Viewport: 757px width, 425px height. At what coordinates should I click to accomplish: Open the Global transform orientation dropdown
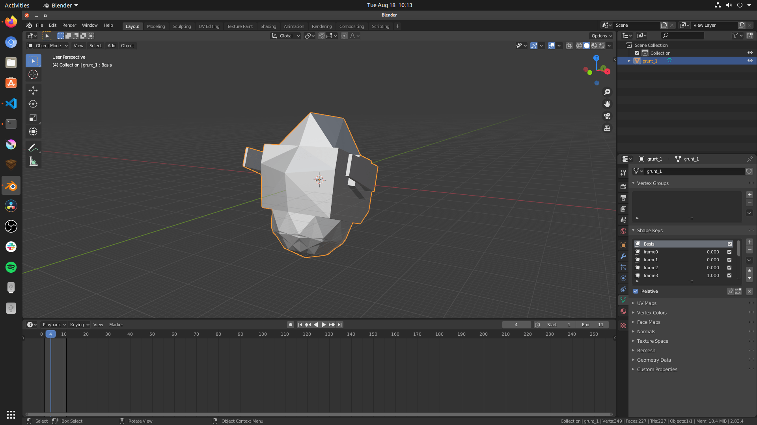click(x=286, y=36)
